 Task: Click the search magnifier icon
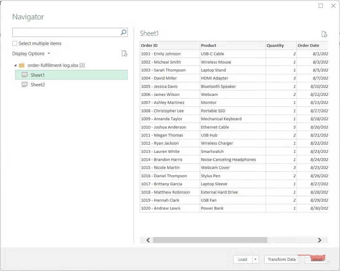(123, 32)
